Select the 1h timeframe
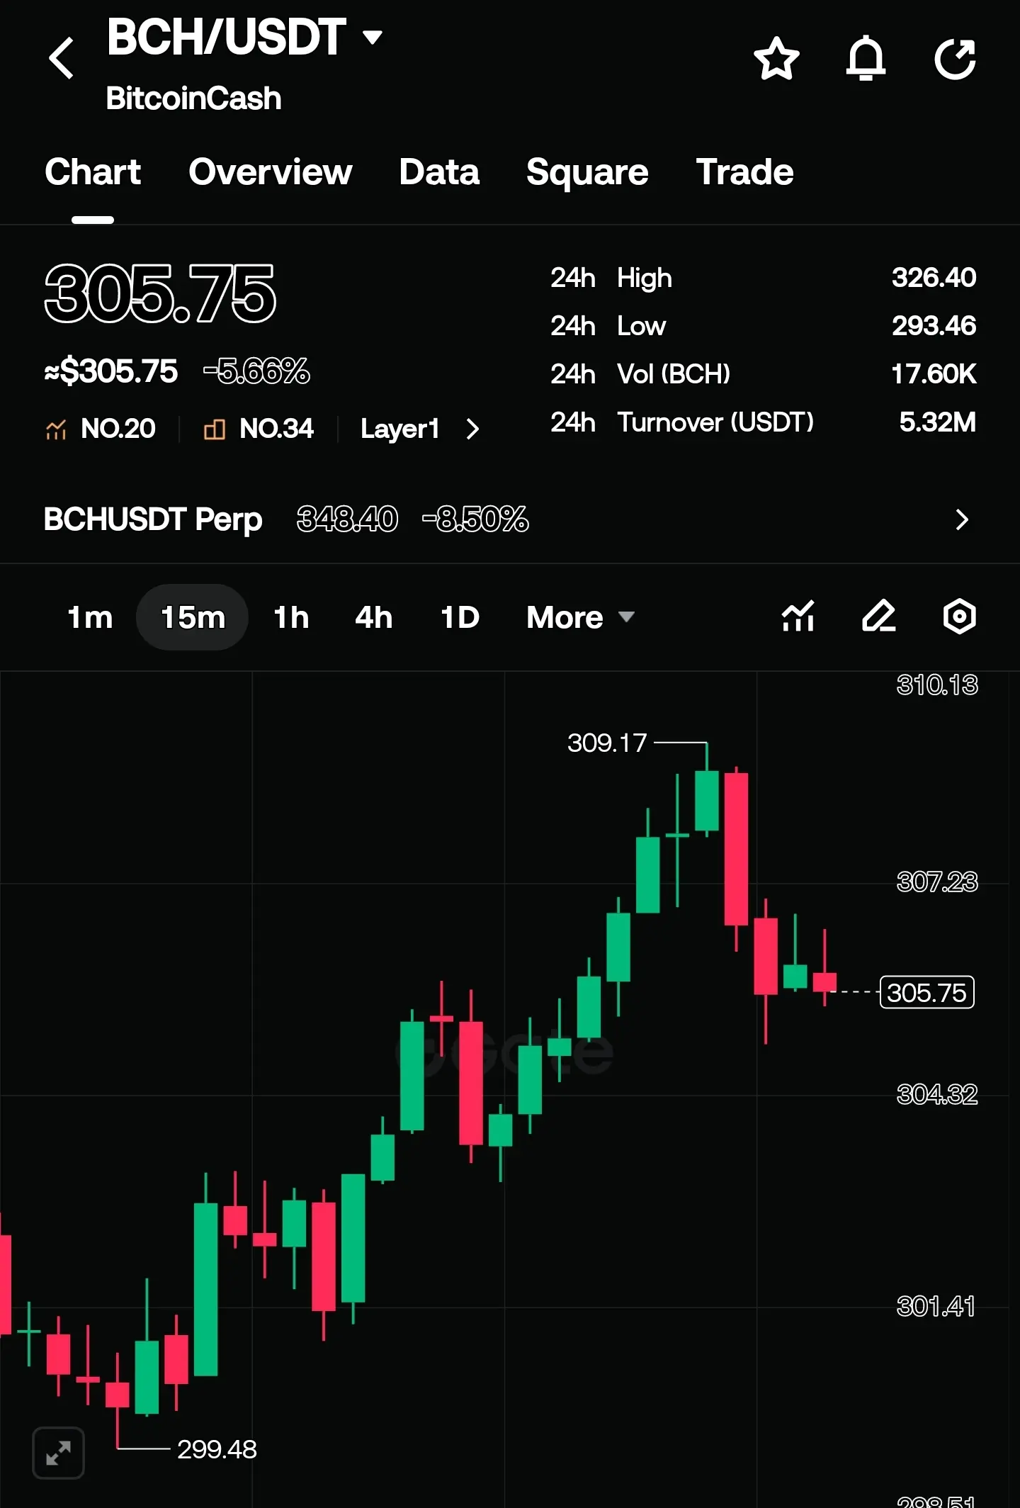 [291, 617]
